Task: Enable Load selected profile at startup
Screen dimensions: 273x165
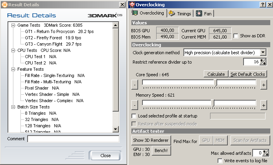Action: 134,116
